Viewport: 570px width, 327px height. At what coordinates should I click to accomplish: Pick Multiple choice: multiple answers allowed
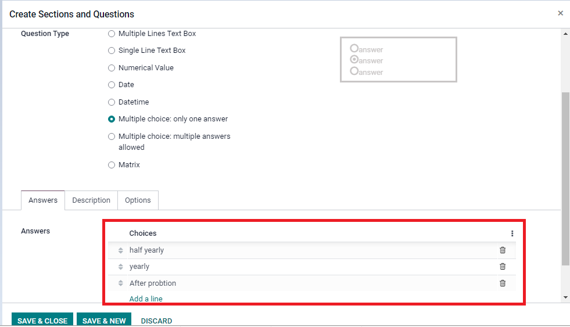point(112,136)
